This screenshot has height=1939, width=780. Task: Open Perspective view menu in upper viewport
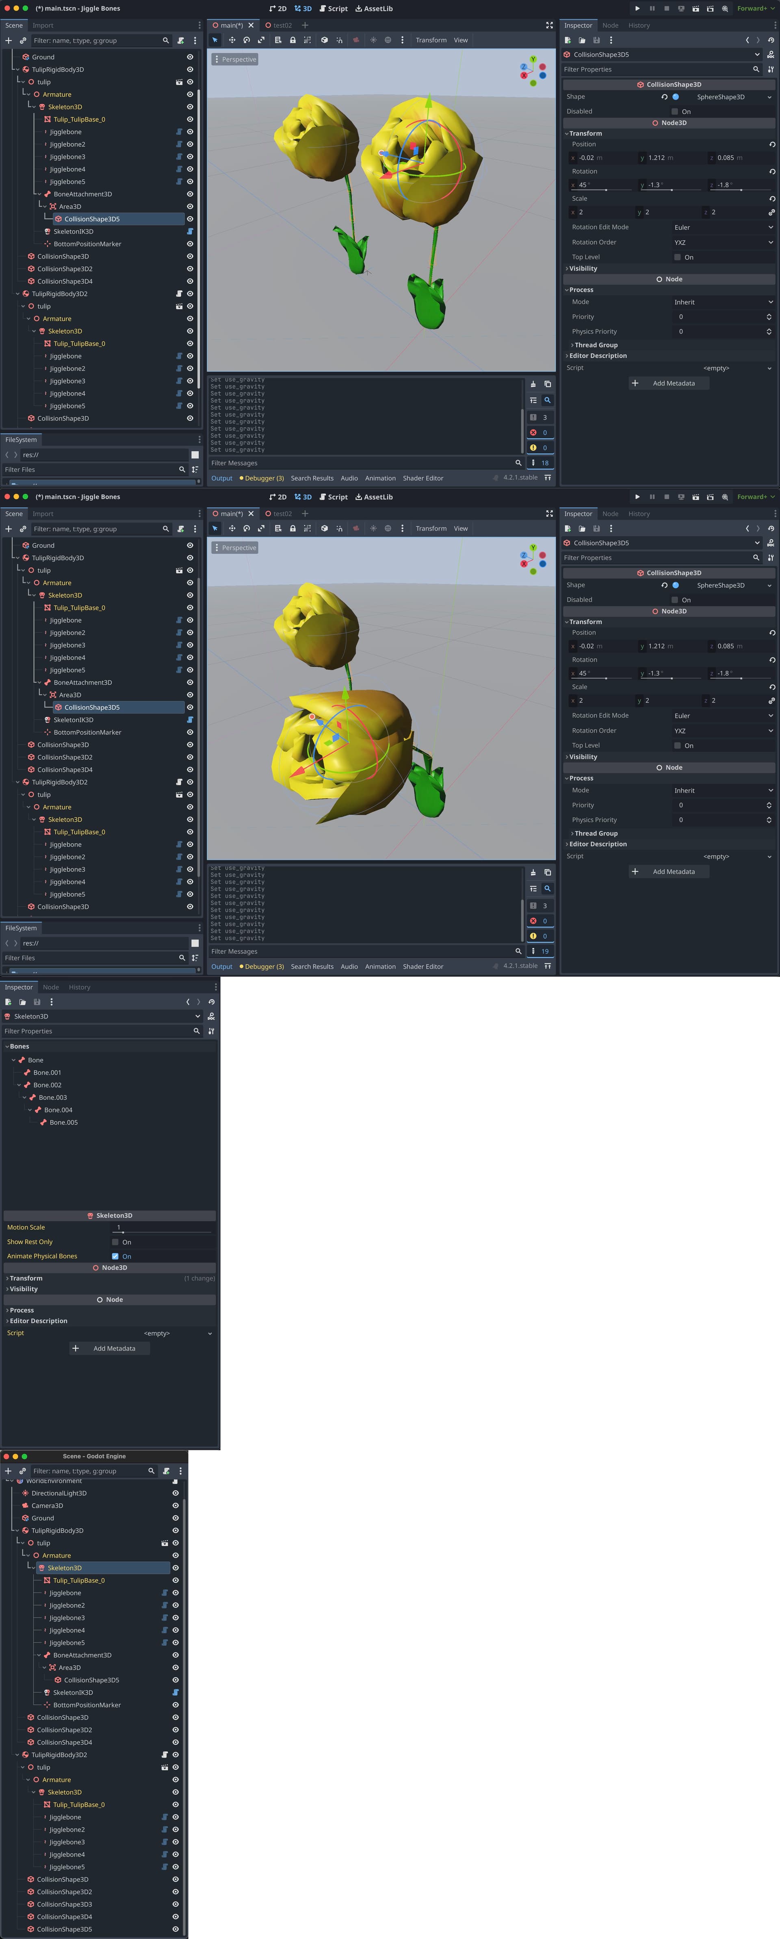point(235,59)
